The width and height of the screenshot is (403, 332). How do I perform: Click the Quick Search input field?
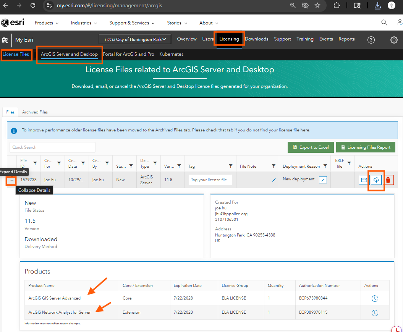pyautogui.click(x=52, y=147)
